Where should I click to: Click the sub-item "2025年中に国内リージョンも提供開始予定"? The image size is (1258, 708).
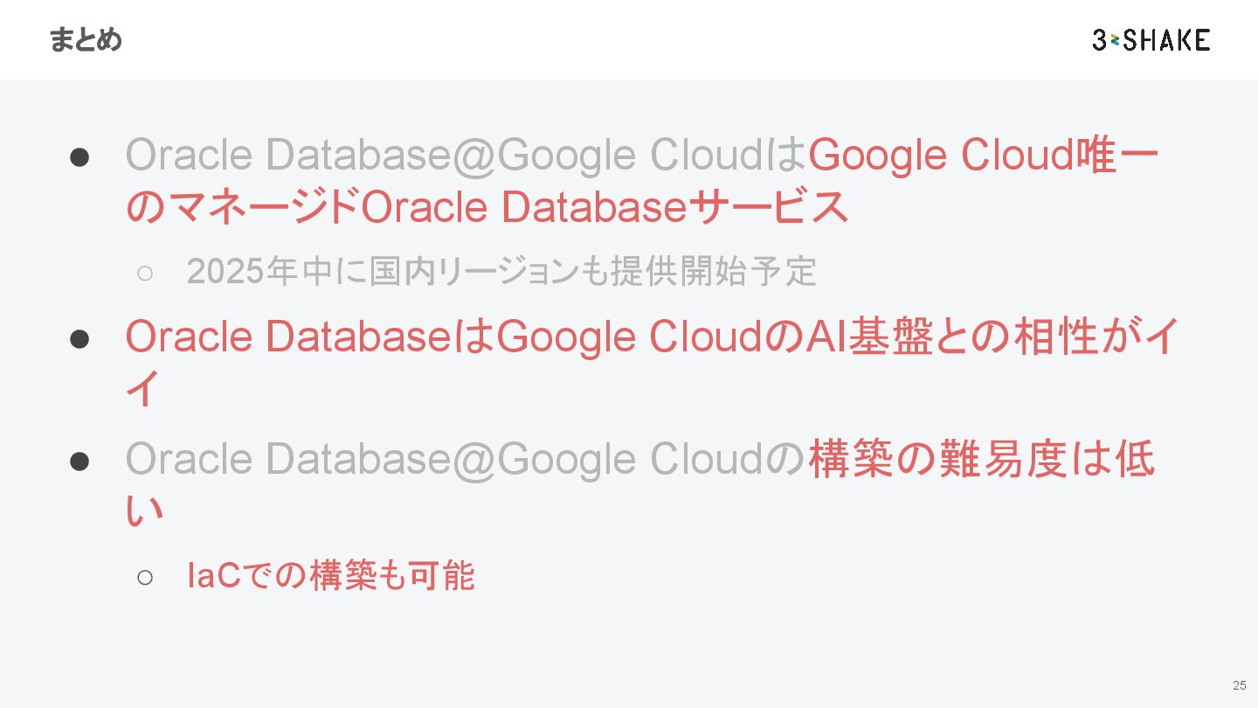point(501,272)
